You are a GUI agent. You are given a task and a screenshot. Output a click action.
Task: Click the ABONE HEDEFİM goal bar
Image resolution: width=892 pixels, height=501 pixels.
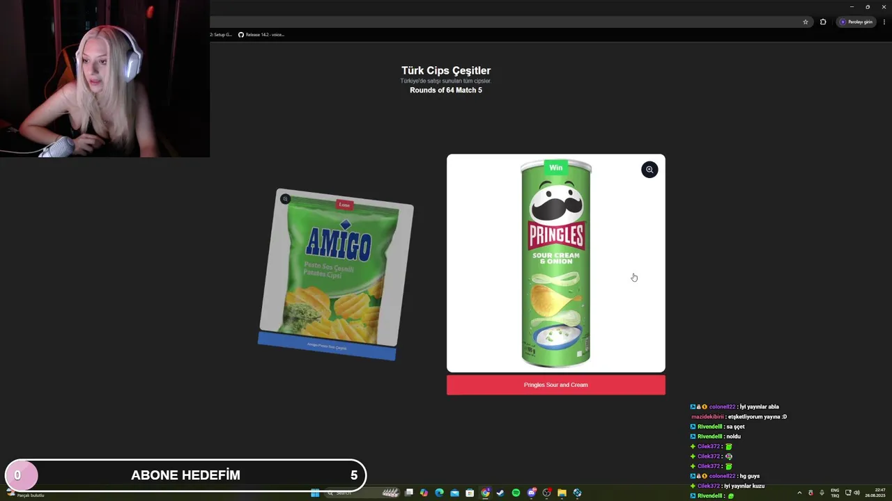click(x=185, y=475)
